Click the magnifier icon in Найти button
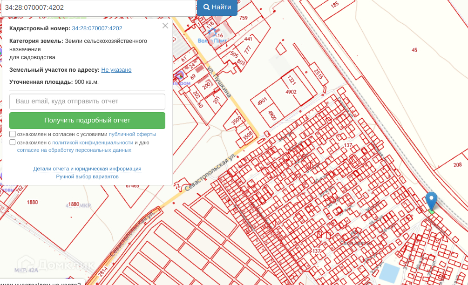This screenshot has height=285, width=468. [x=206, y=7]
